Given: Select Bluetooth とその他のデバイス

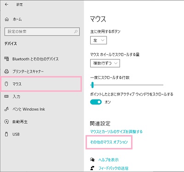Looking at the screenshot, I should [x=35, y=59].
